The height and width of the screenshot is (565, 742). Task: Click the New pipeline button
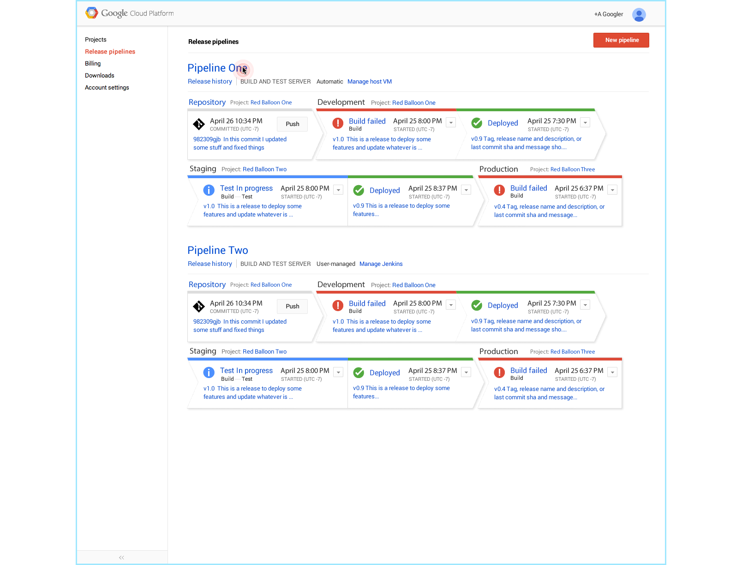point(621,40)
